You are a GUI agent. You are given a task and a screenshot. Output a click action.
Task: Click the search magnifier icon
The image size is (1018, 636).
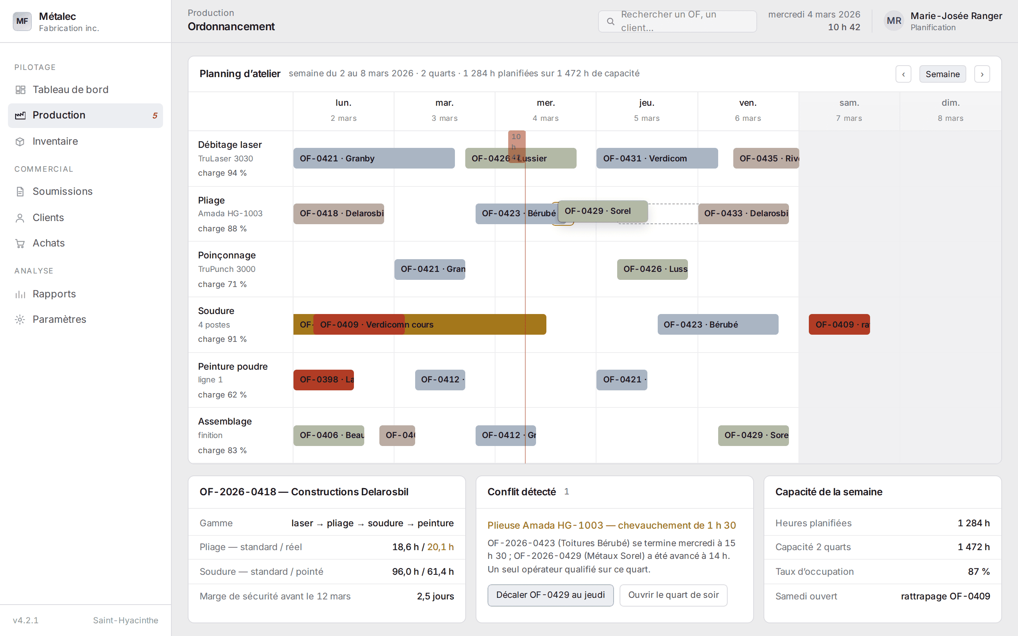tap(610, 21)
